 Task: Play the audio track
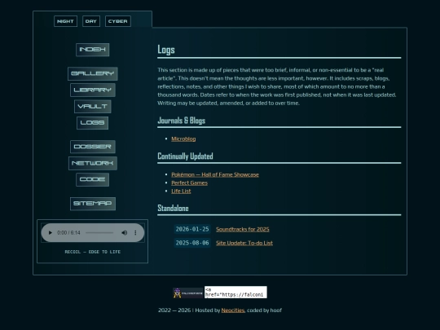pos(51,232)
